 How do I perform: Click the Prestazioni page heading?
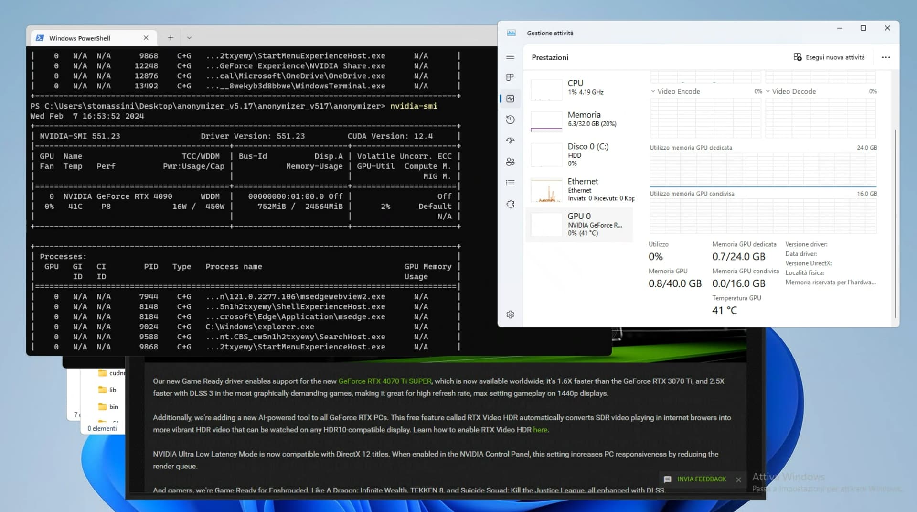tap(550, 57)
